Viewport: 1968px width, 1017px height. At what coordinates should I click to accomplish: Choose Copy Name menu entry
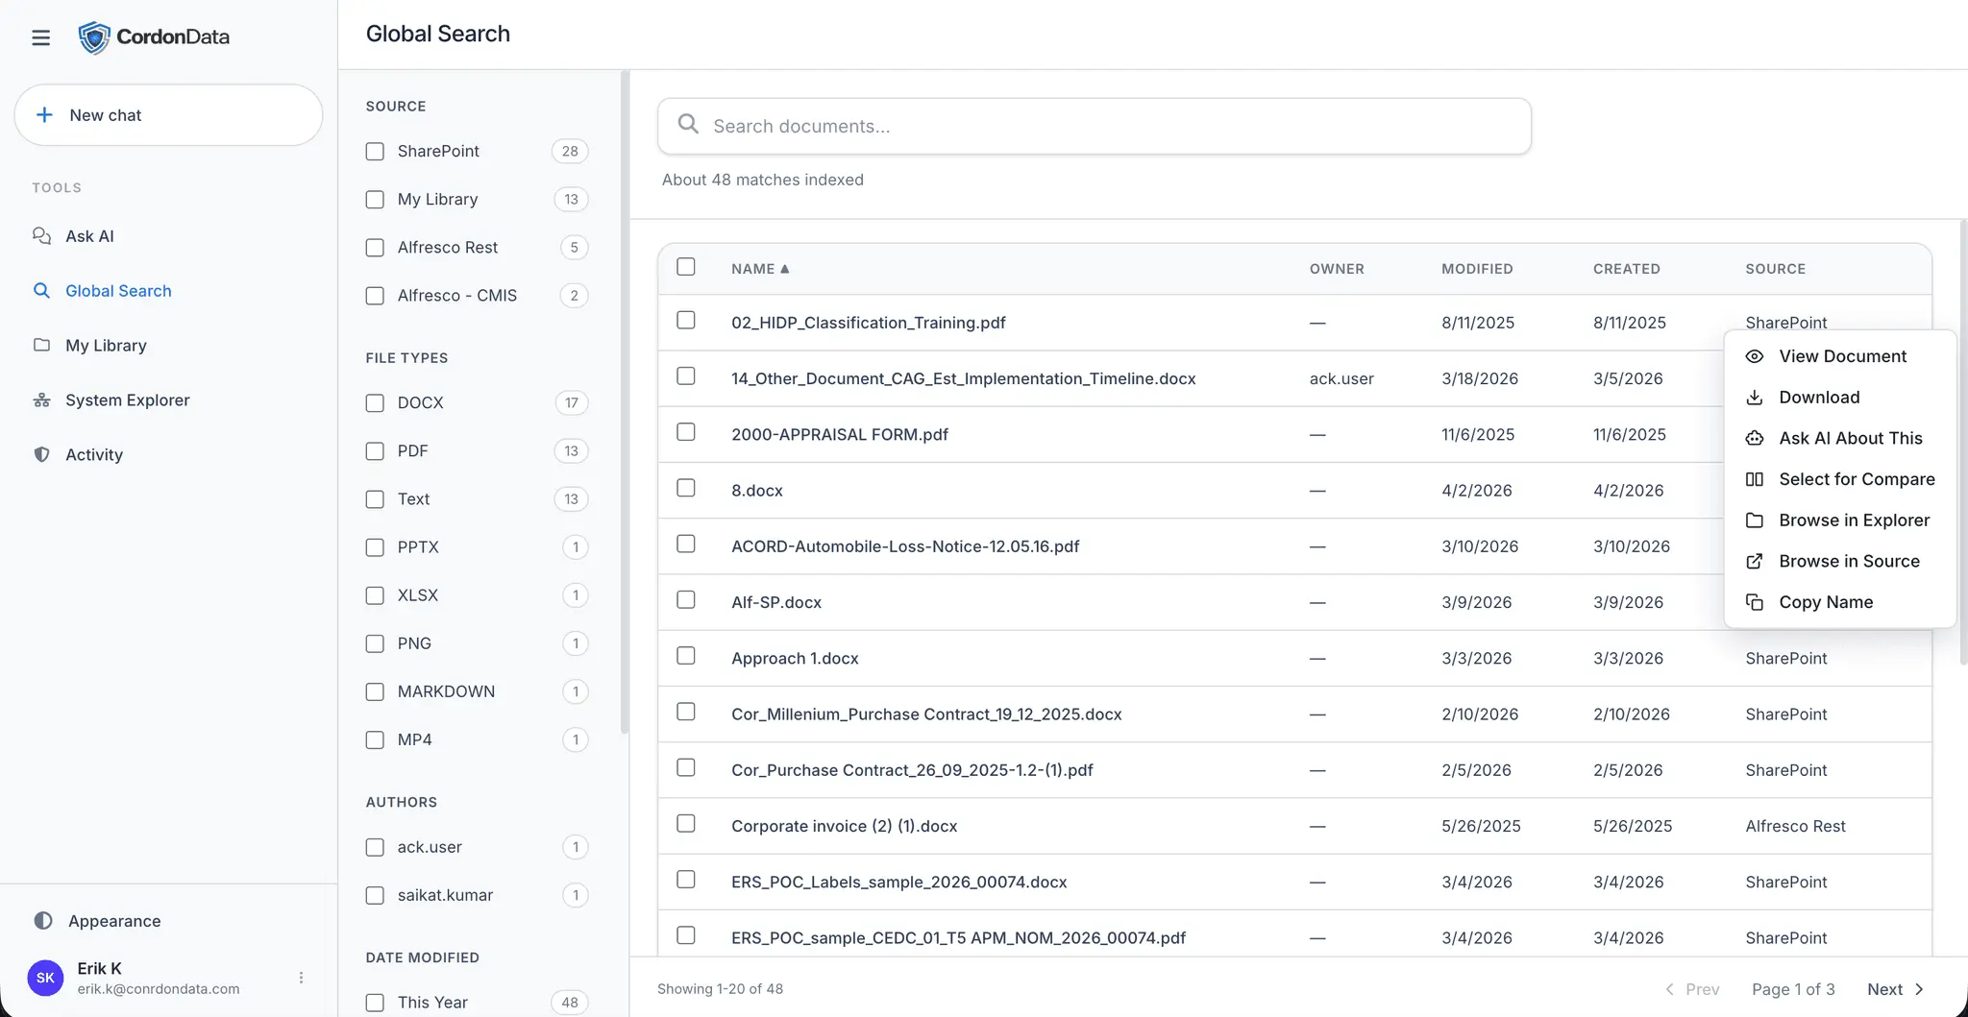[1840, 602]
